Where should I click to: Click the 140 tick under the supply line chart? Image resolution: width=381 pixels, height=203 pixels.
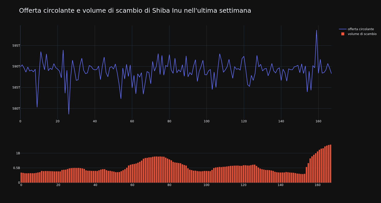pyautogui.click(x=281, y=121)
